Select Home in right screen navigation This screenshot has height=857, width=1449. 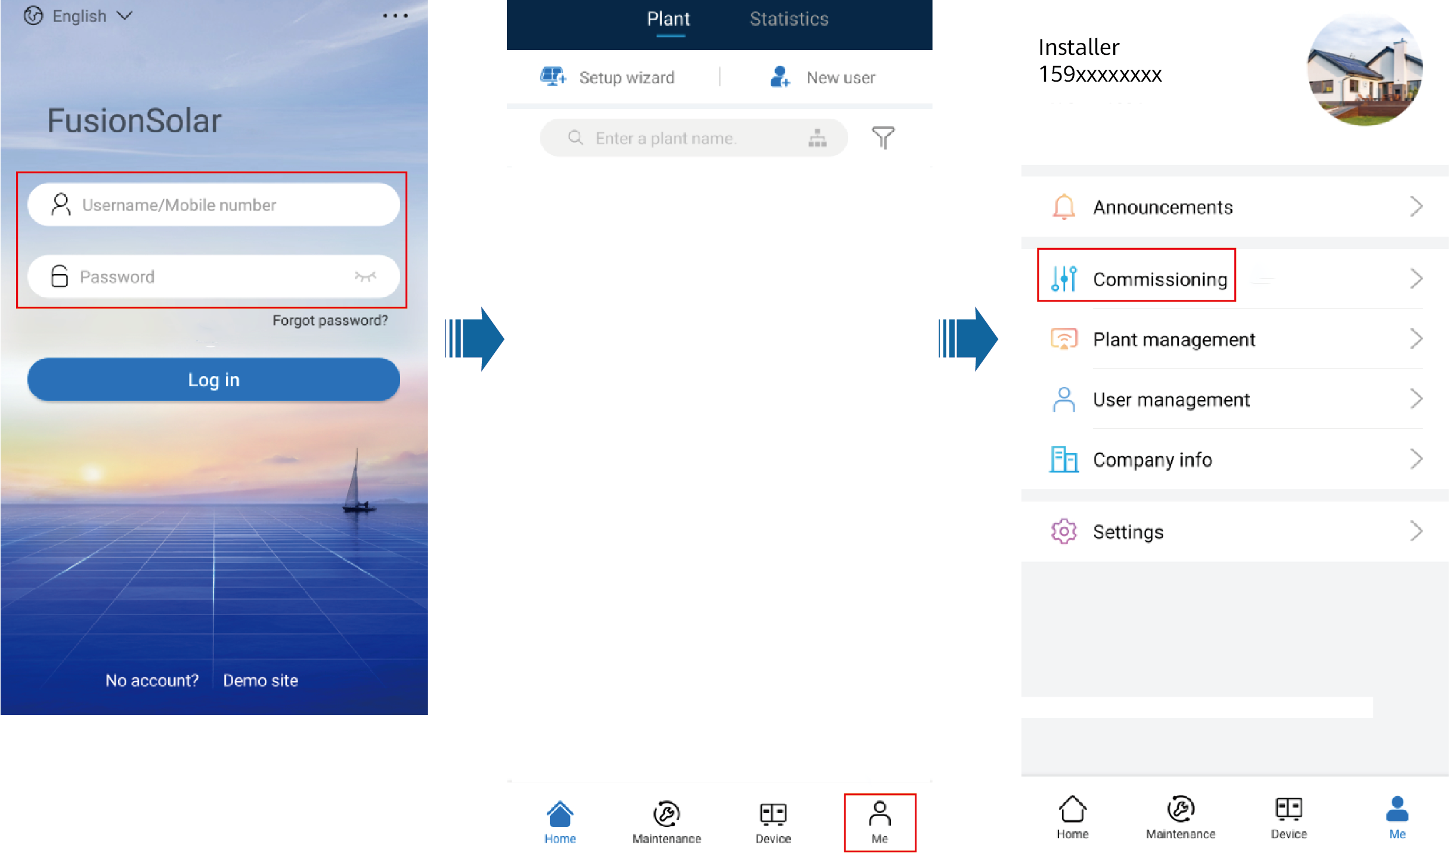pos(1072,818)
